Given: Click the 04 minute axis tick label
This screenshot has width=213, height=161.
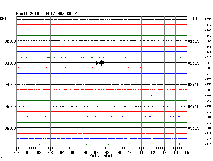Looking at the screenshot, I should [x=62, y=152].
